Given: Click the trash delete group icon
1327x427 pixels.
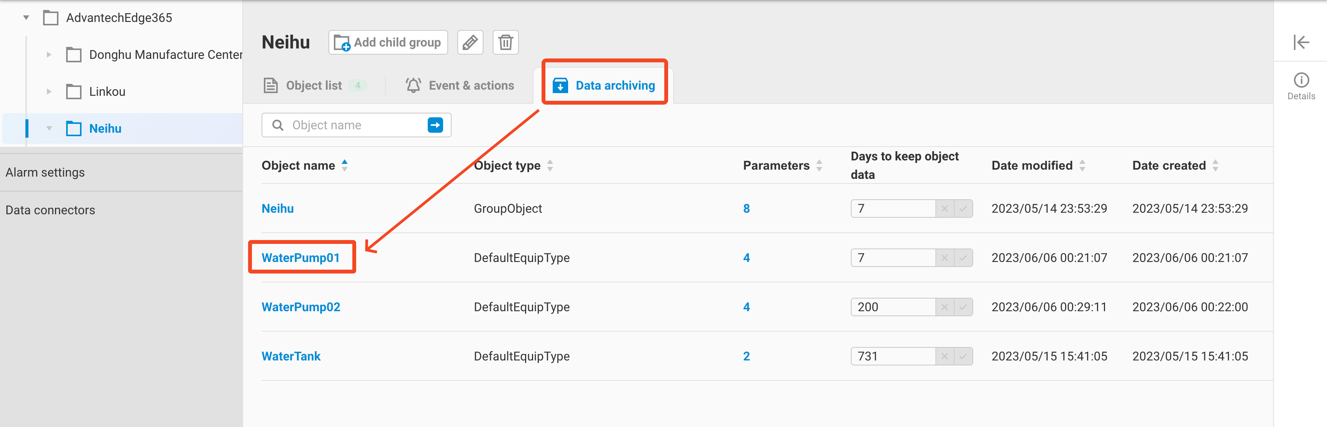Looking at the screenshot, I should (505, 42).
